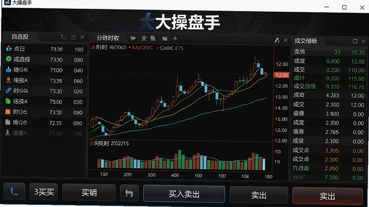Click the orange price tag on chart axis
This screenshot has width=369, height=207.
click(281, 75)
